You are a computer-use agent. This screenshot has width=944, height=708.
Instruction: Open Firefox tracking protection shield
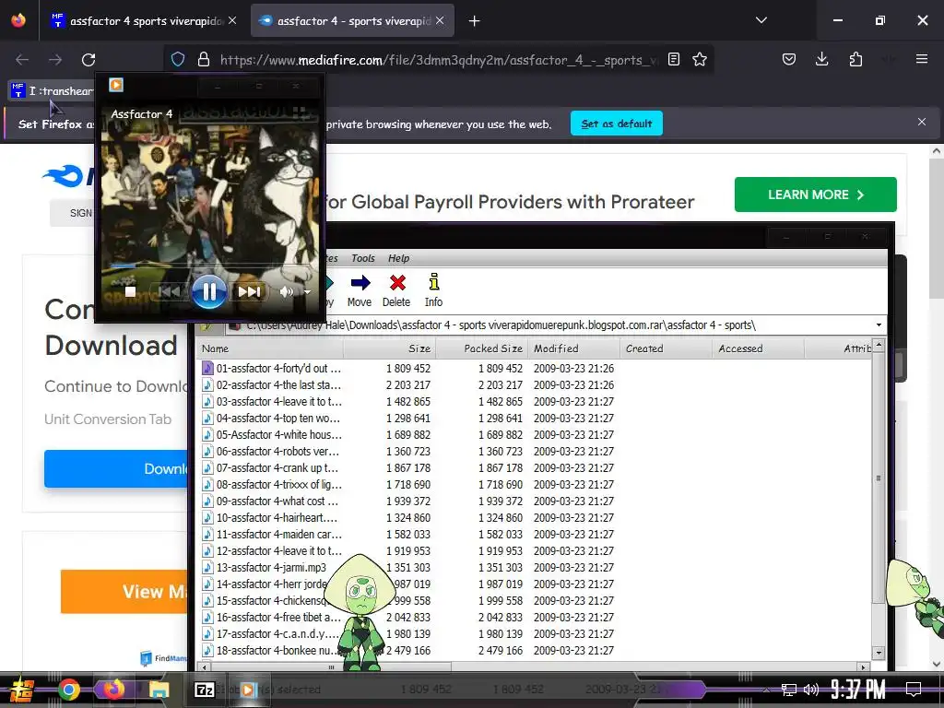[x=178, y=59]
